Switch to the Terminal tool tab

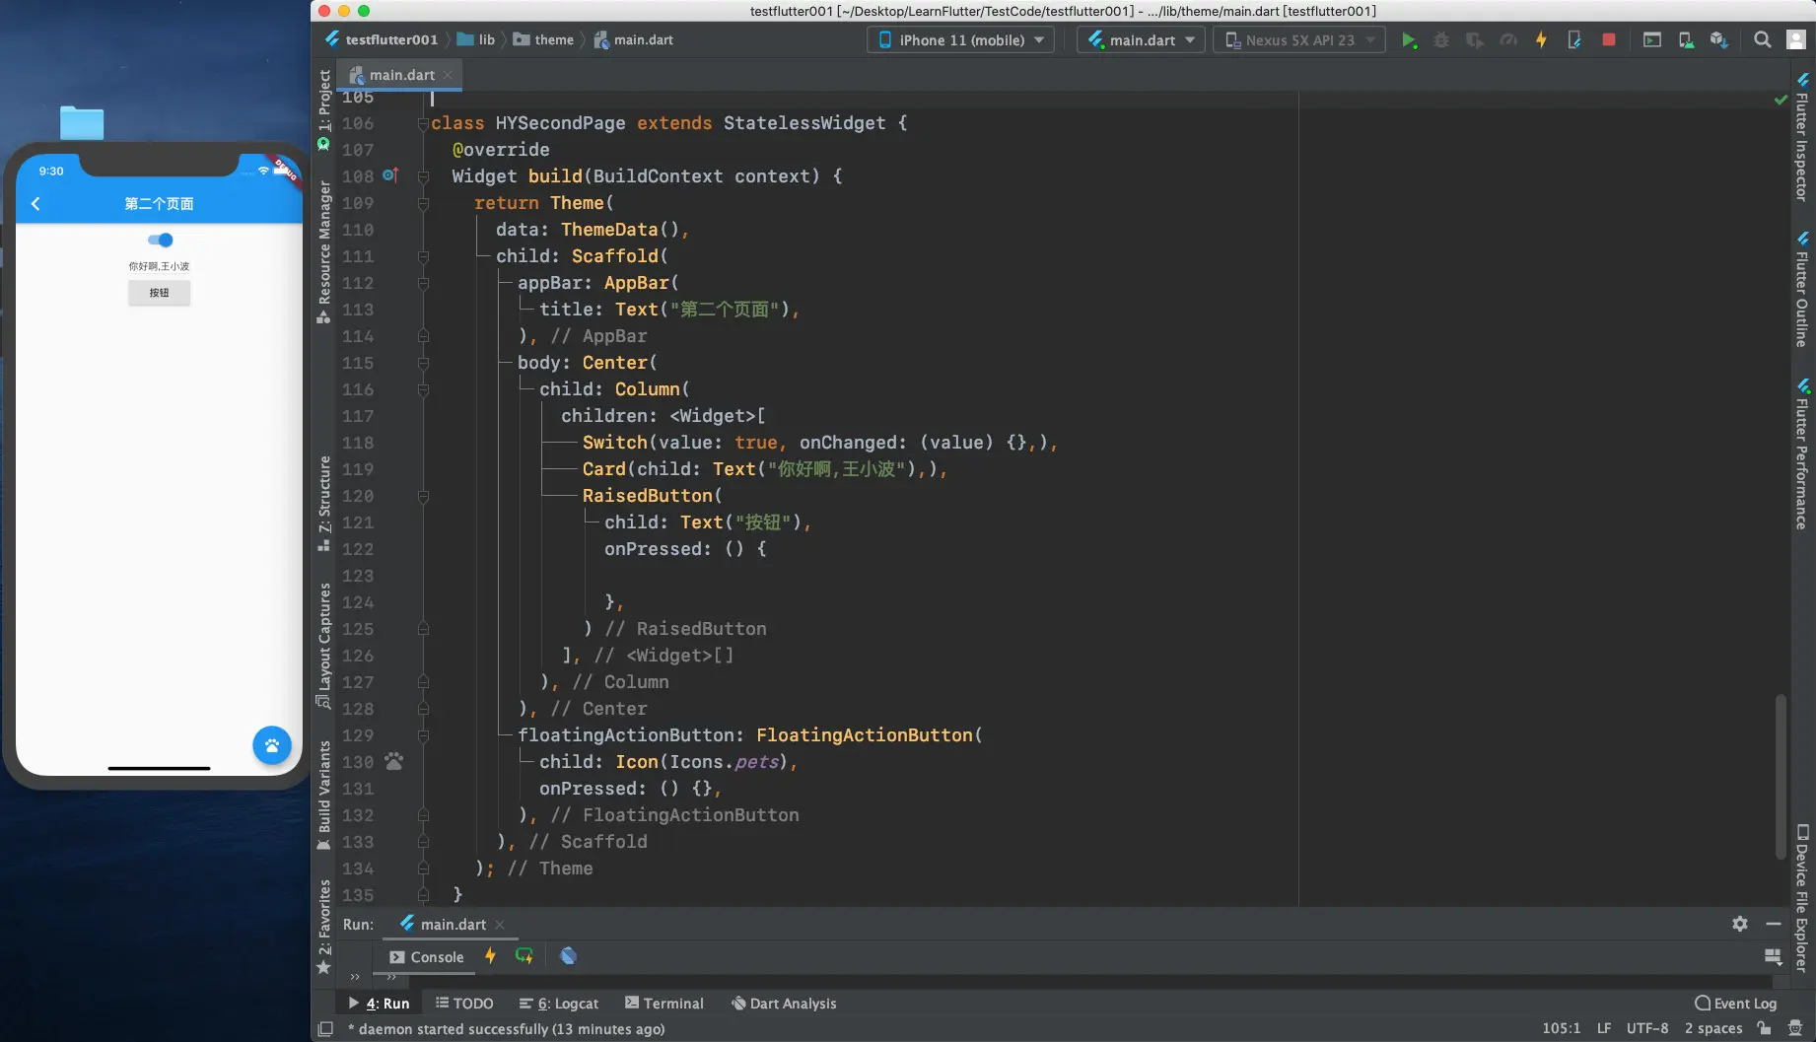(664, 1004)
